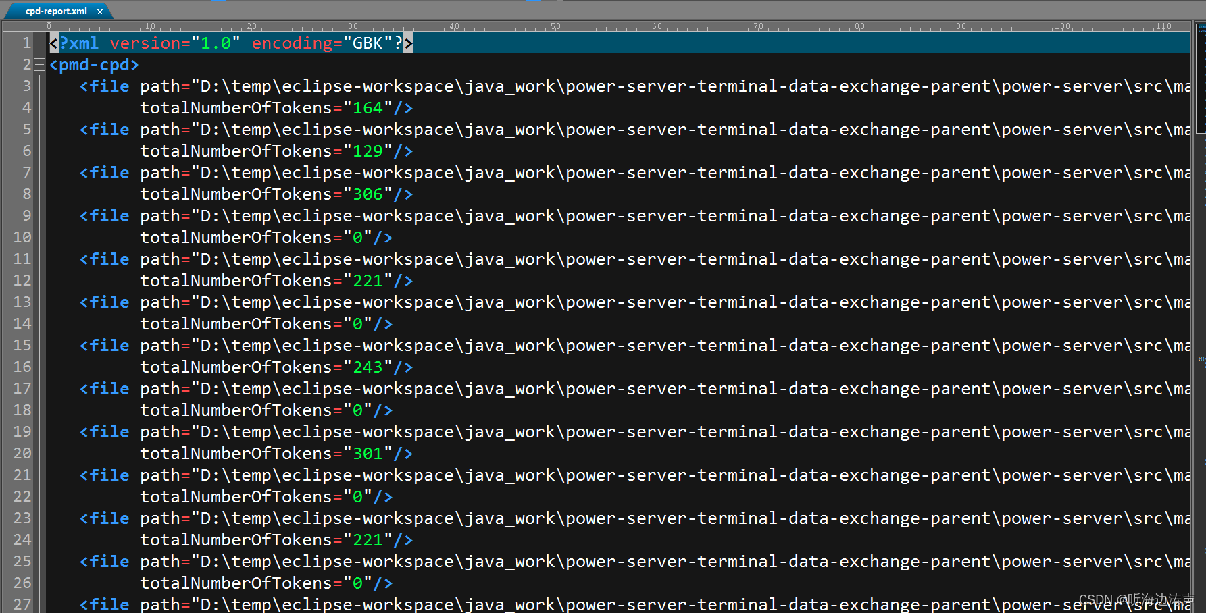
Task: Click totalNumberOfTokens attribute name on line 12
Action: tap(236, 281)
